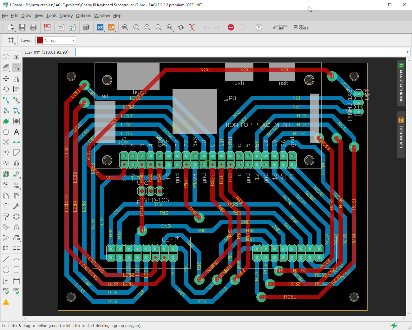This screenshot has width=412, height=330.
Task: Switch to schematic with SCH/BRD icon
Action: (x=47, y=27)
